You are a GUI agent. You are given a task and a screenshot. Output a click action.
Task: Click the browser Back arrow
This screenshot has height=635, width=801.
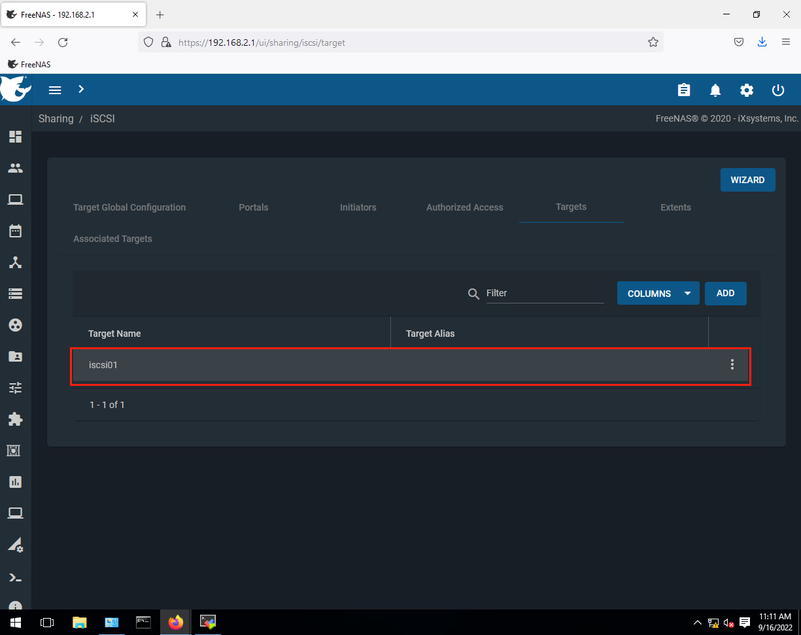pos(16,42)
